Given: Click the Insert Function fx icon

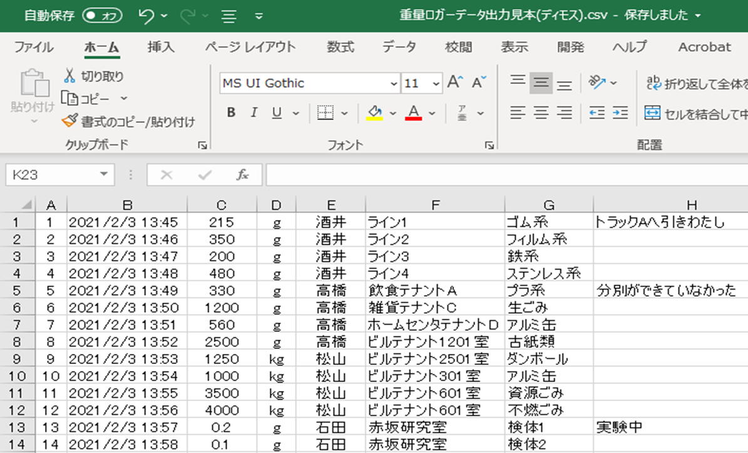Looking at the screenshot, I should 243,175.
